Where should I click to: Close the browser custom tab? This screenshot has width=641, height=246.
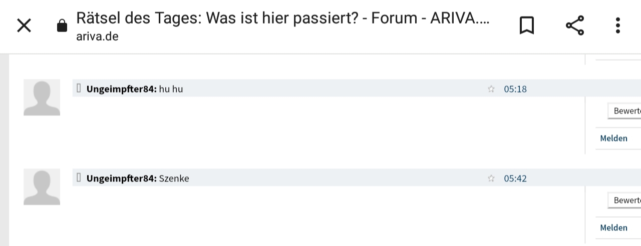click(x=24, y=25)
